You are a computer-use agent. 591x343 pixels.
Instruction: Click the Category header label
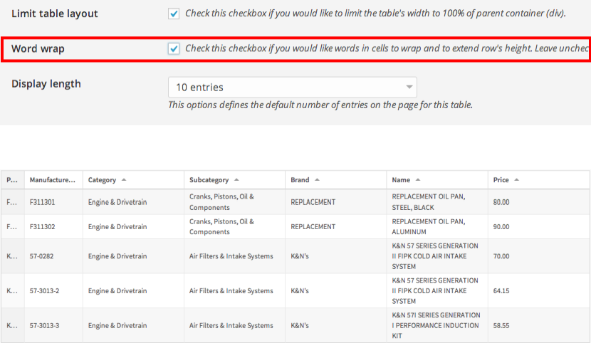coord(102,180)
